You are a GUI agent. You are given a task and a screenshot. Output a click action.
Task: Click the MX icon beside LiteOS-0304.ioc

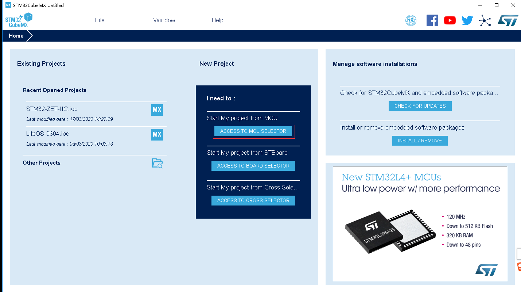click(157, 134)
